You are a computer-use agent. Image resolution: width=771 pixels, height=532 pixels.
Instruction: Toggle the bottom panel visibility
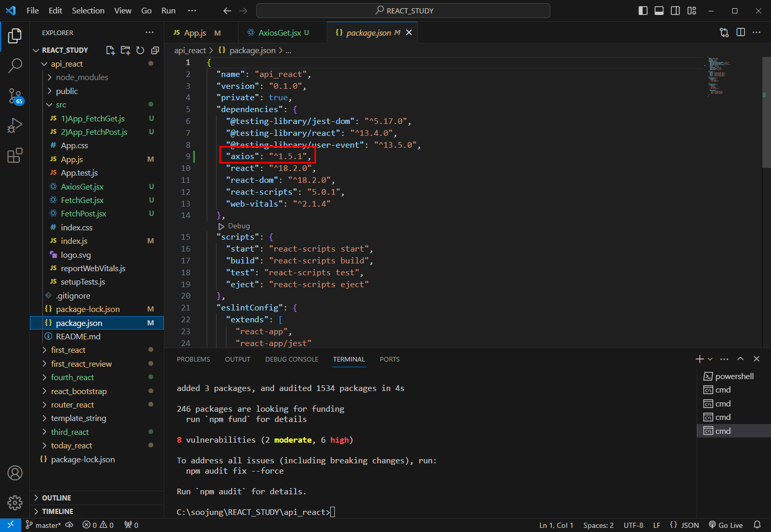point(659,10)
